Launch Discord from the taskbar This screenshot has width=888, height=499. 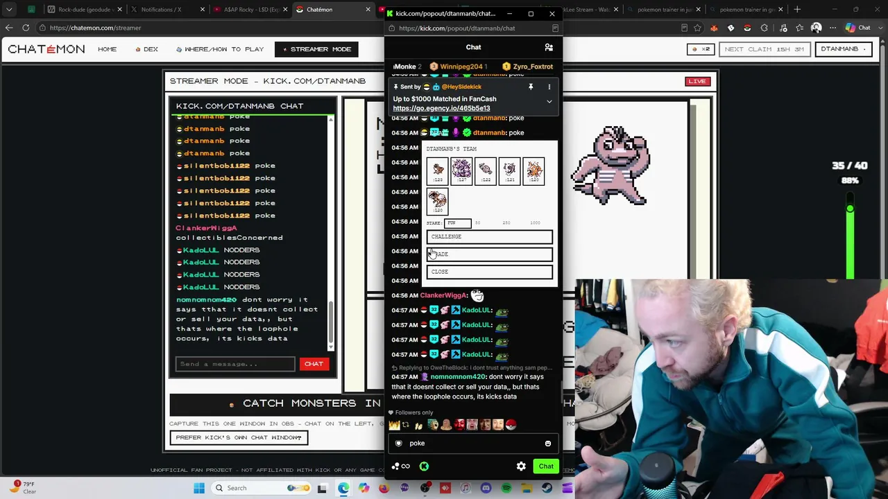click(x=486, y=488)
